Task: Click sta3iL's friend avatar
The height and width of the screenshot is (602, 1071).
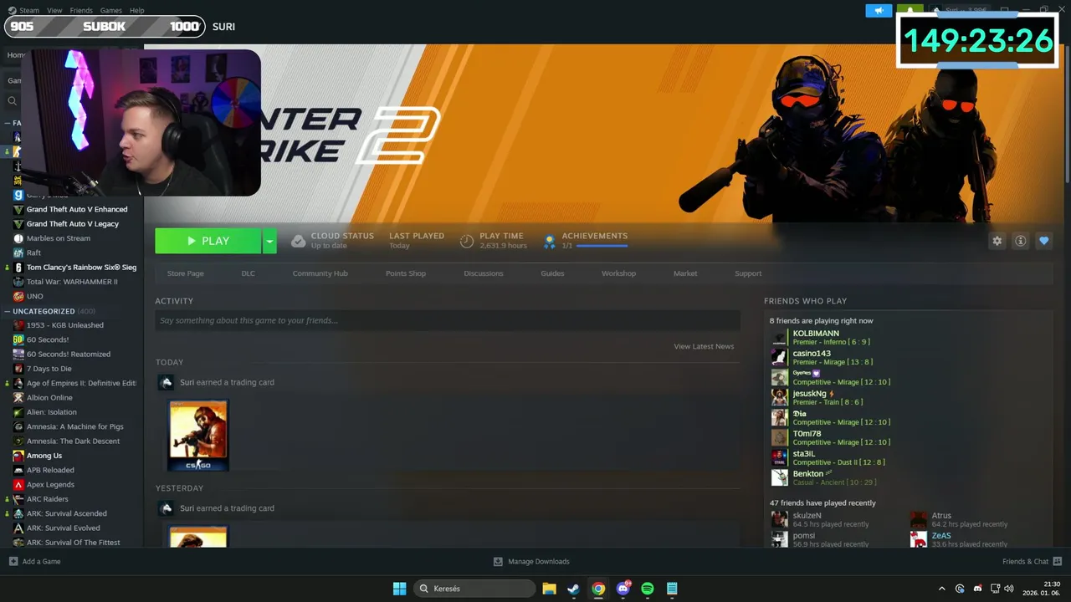Action: click(x=779, y=457)
